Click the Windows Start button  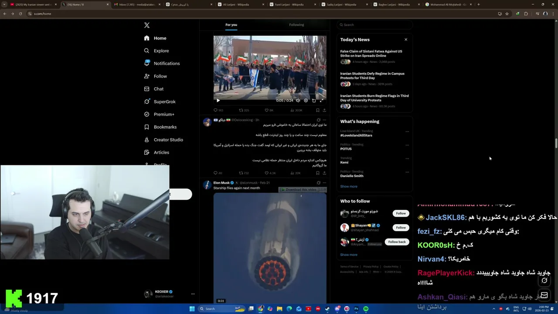pyautogui.click(x=192, y=309)
